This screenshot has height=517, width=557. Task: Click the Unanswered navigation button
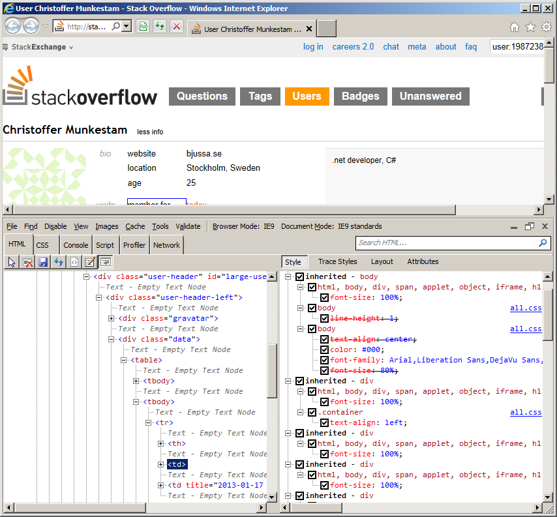point(430,96)
